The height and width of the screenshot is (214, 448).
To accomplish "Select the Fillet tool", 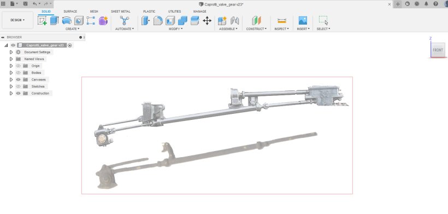I will 158,21.
